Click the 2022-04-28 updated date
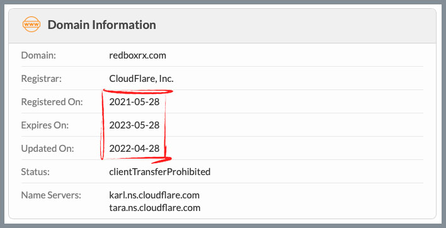 click(134, 149)
